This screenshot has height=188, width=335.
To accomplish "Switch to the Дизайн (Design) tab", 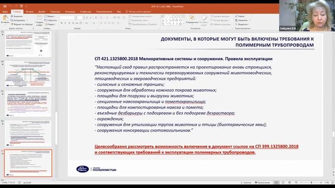I will point(42,11).
